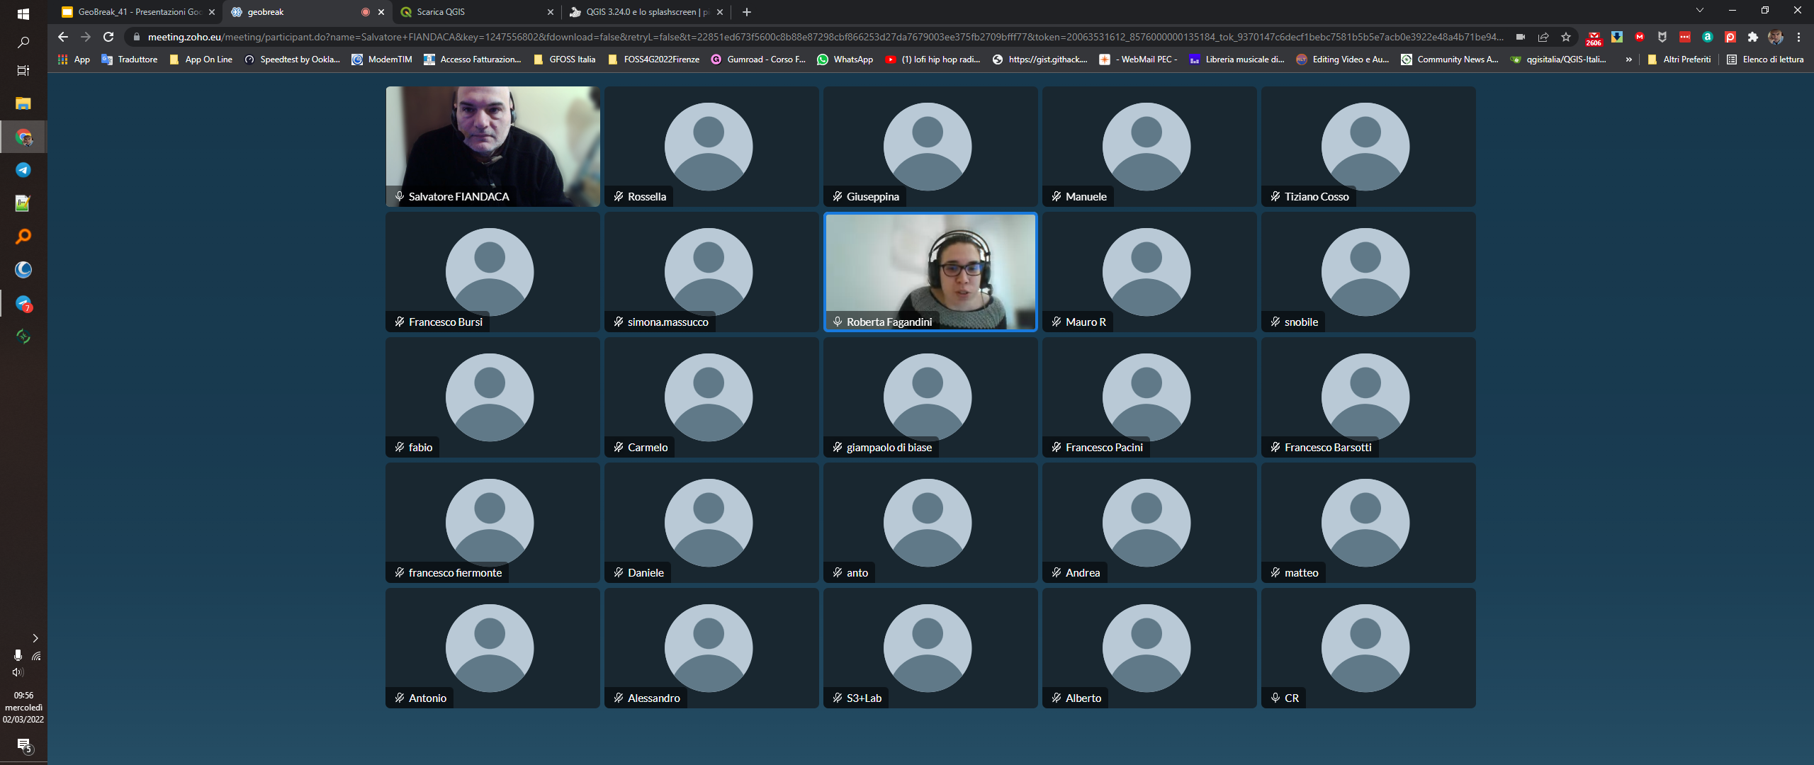Click the camera indicator icon in address bar

1521,37
